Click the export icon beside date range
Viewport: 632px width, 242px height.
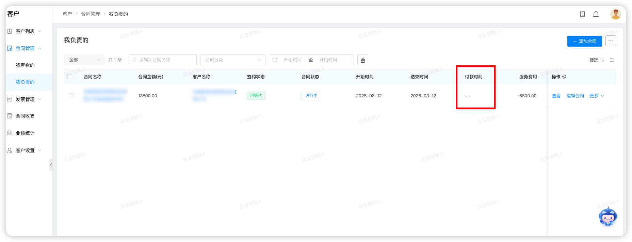click(363, 60)
